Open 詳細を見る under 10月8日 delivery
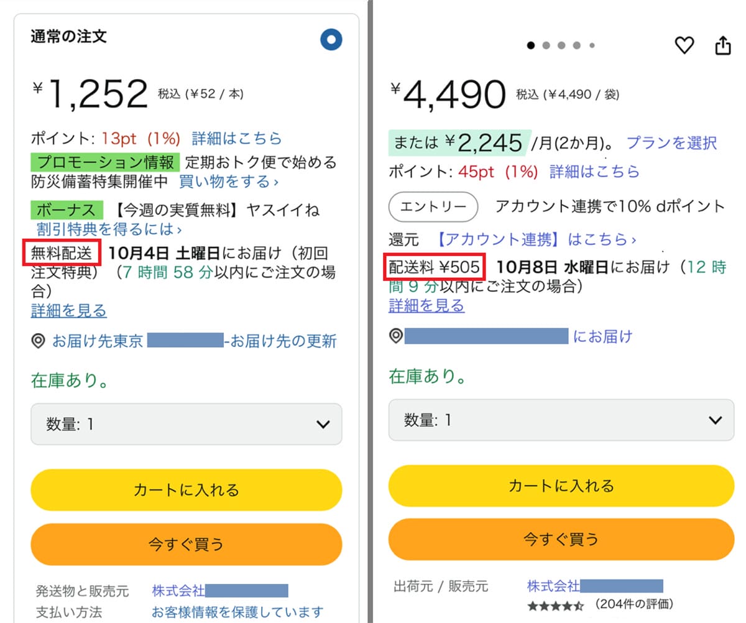The height and width of the screenshot is (623, 746). (426, 305)
